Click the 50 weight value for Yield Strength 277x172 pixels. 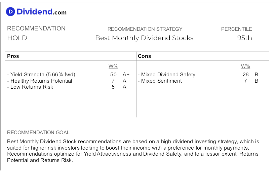(113, 75)
